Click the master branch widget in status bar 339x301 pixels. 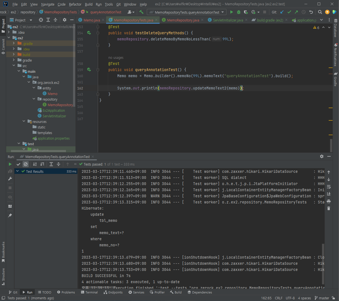click(x=322, y=298)
